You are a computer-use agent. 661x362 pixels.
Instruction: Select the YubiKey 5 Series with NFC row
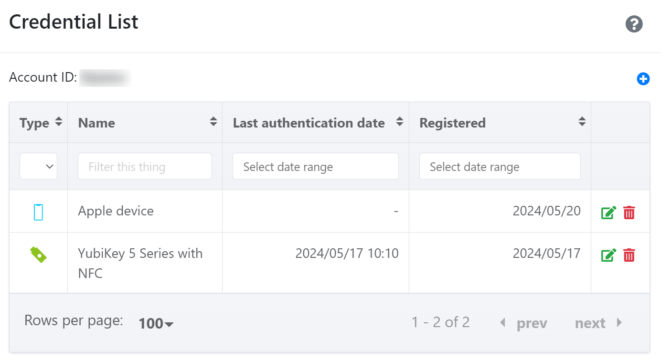pyautogui.click(x=330, y=263)
